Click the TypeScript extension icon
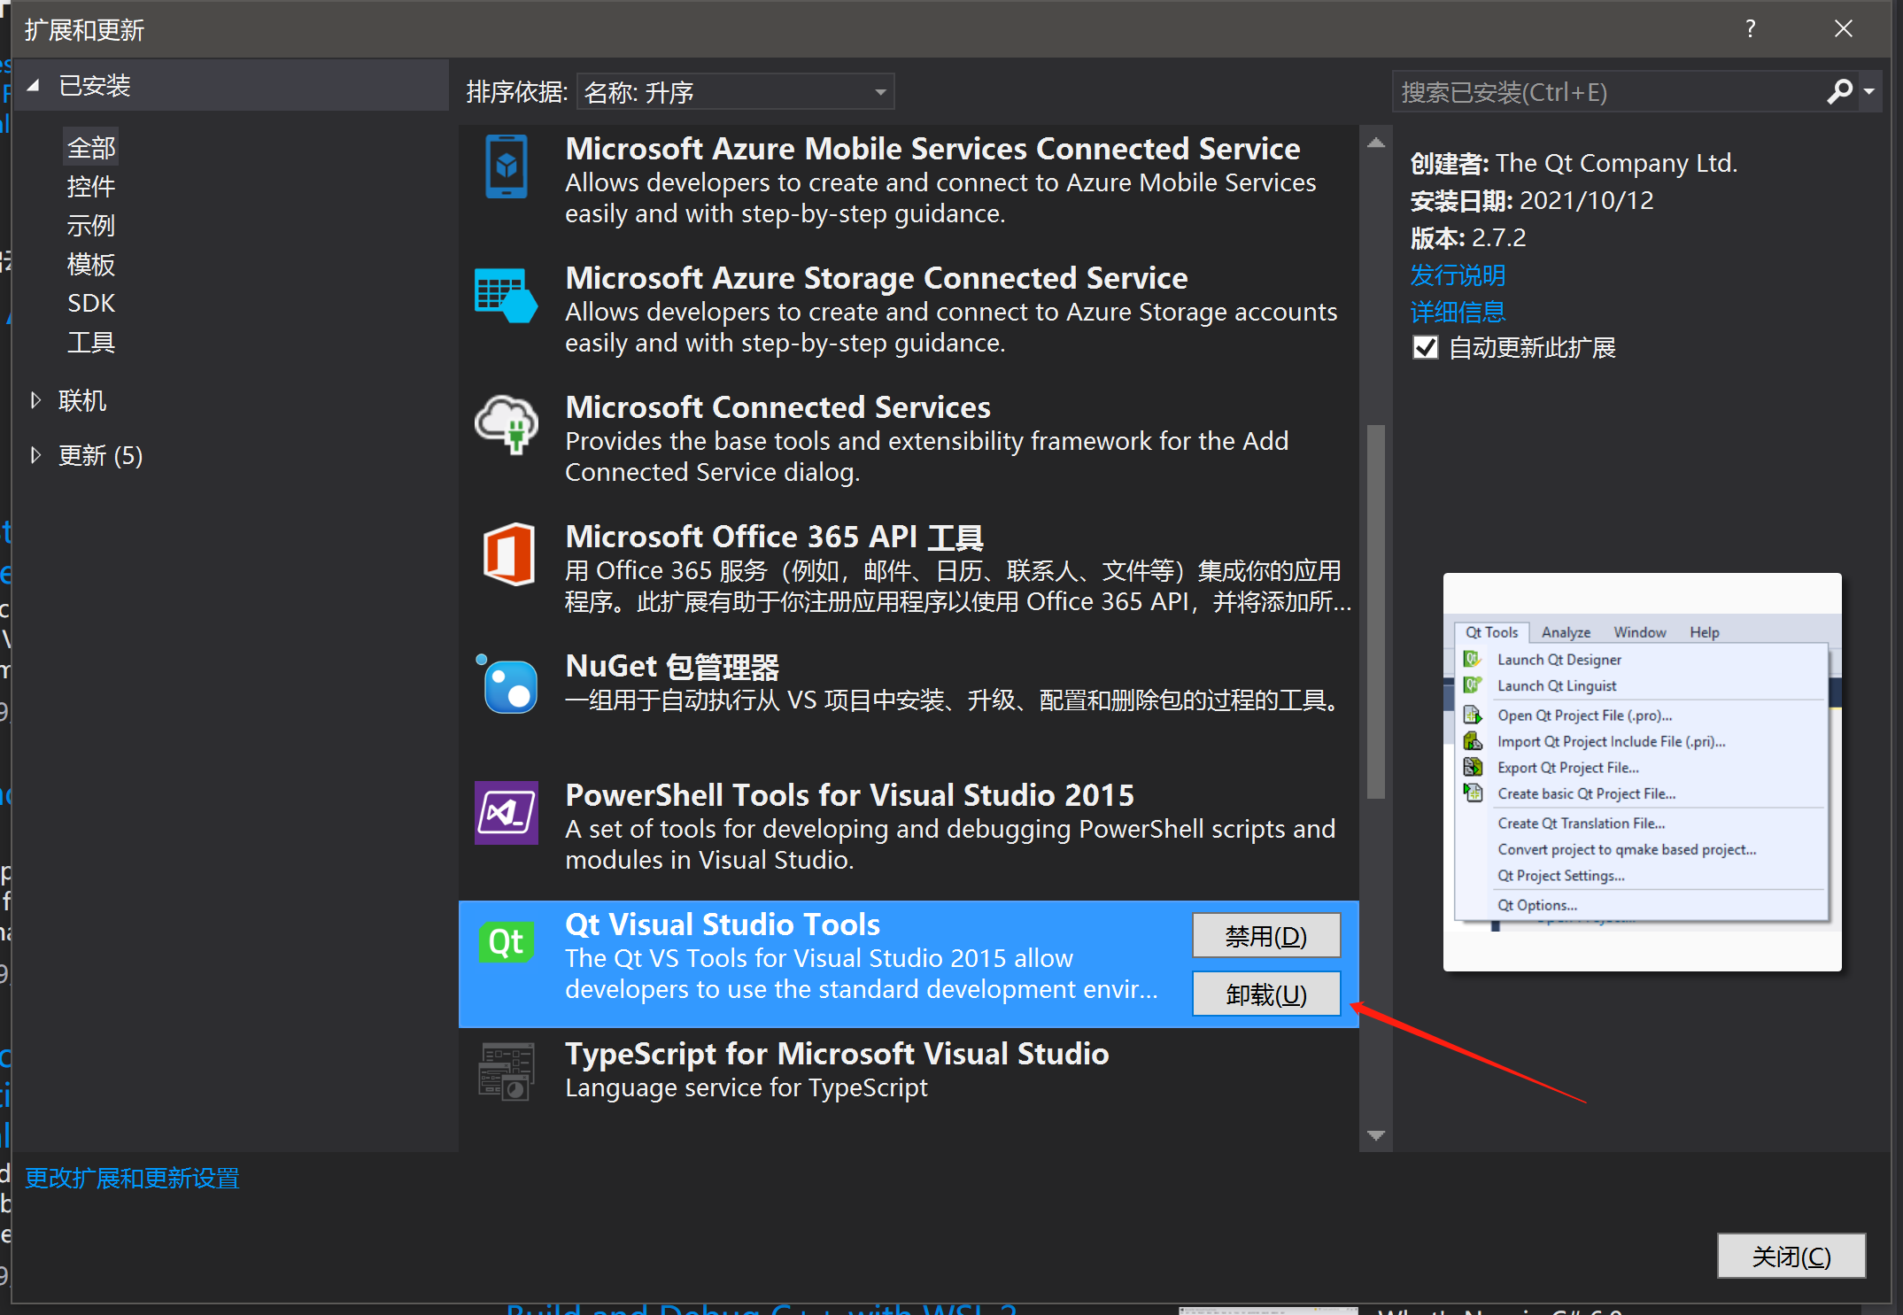Image resolution: width=1903 pixels, height=1315 pixels. pyautogui.click(x=507, y=1071)
